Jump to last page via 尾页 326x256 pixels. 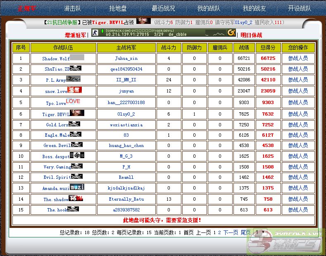point(245,233)
